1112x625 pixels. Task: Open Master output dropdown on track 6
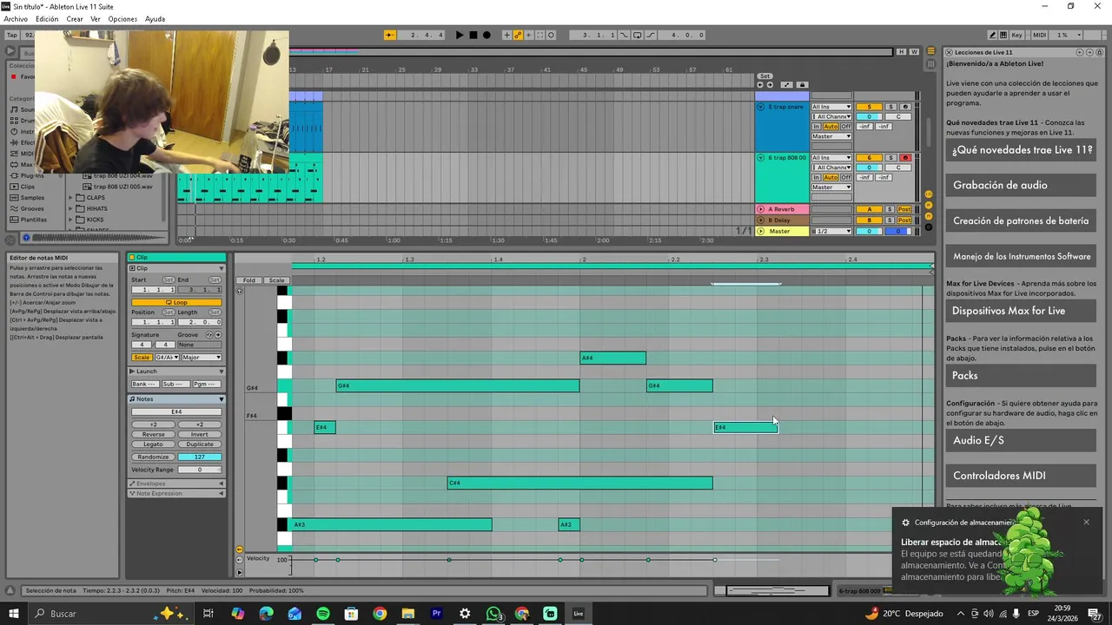[831, 187]
